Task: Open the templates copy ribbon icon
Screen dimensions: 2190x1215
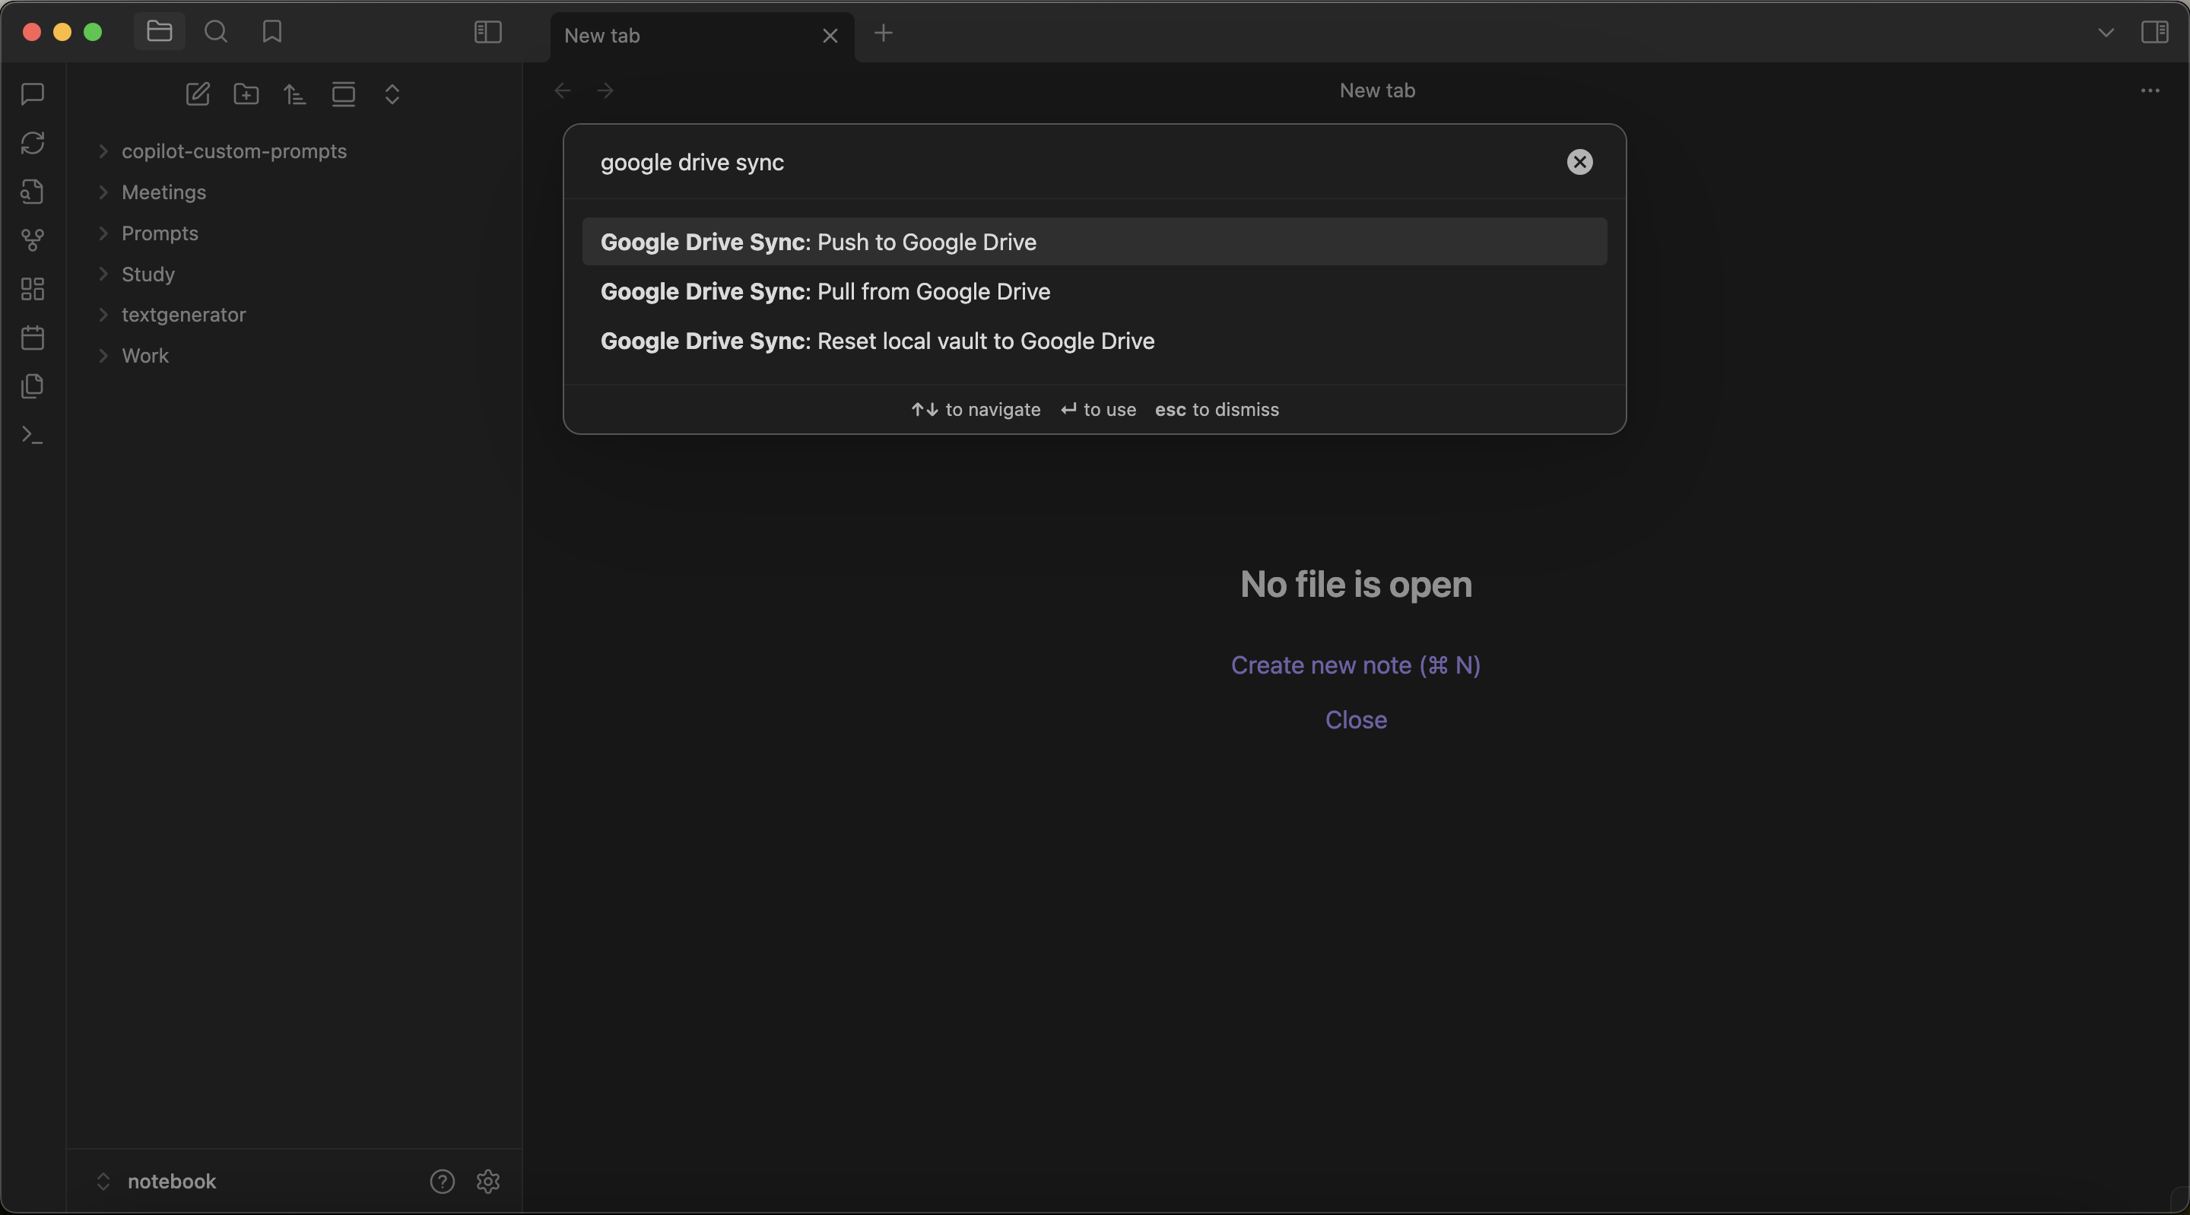Action: click(32, 386)
